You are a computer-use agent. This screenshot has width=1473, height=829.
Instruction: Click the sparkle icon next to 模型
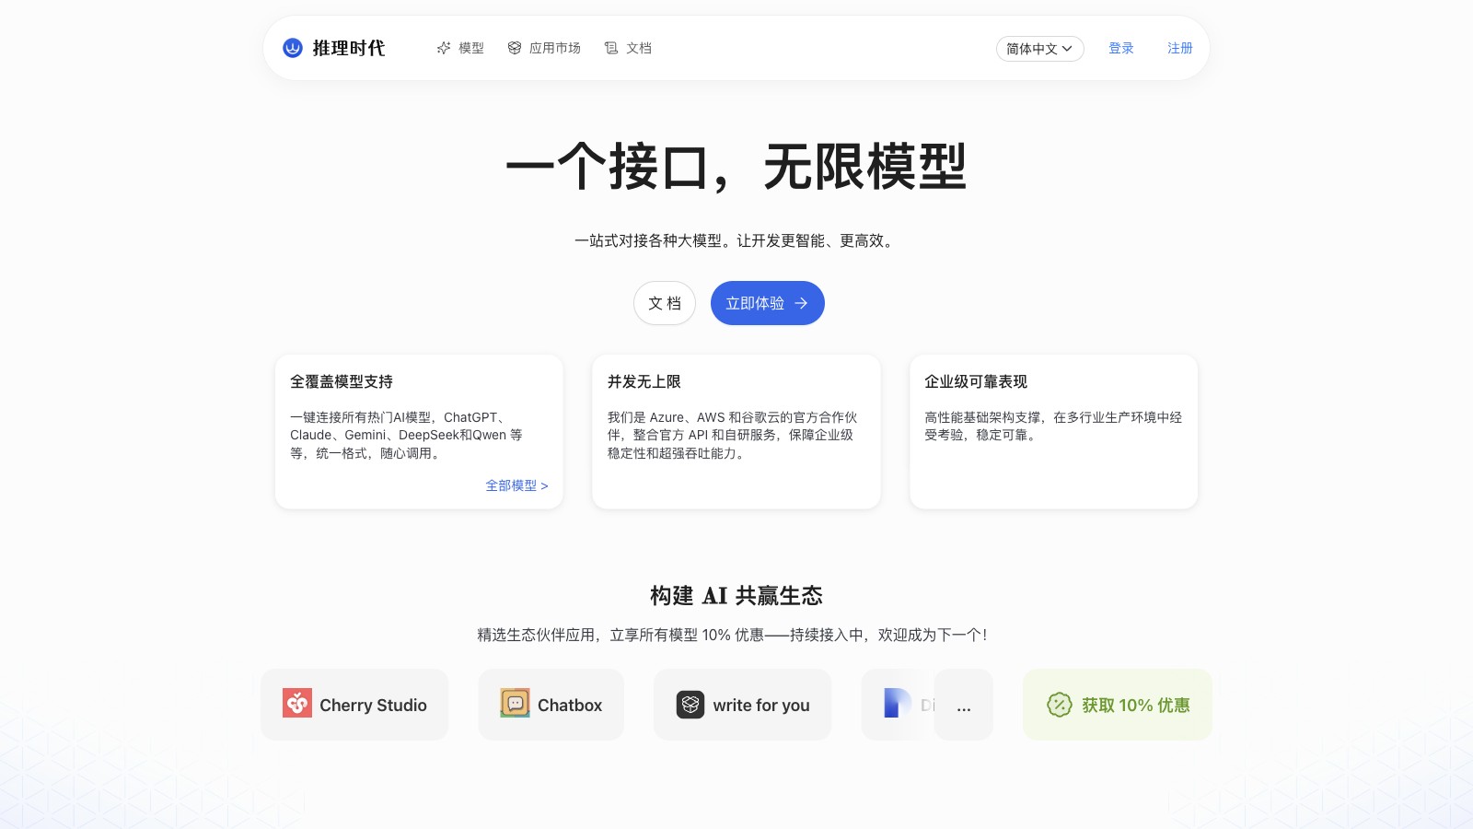click(443, 48)
